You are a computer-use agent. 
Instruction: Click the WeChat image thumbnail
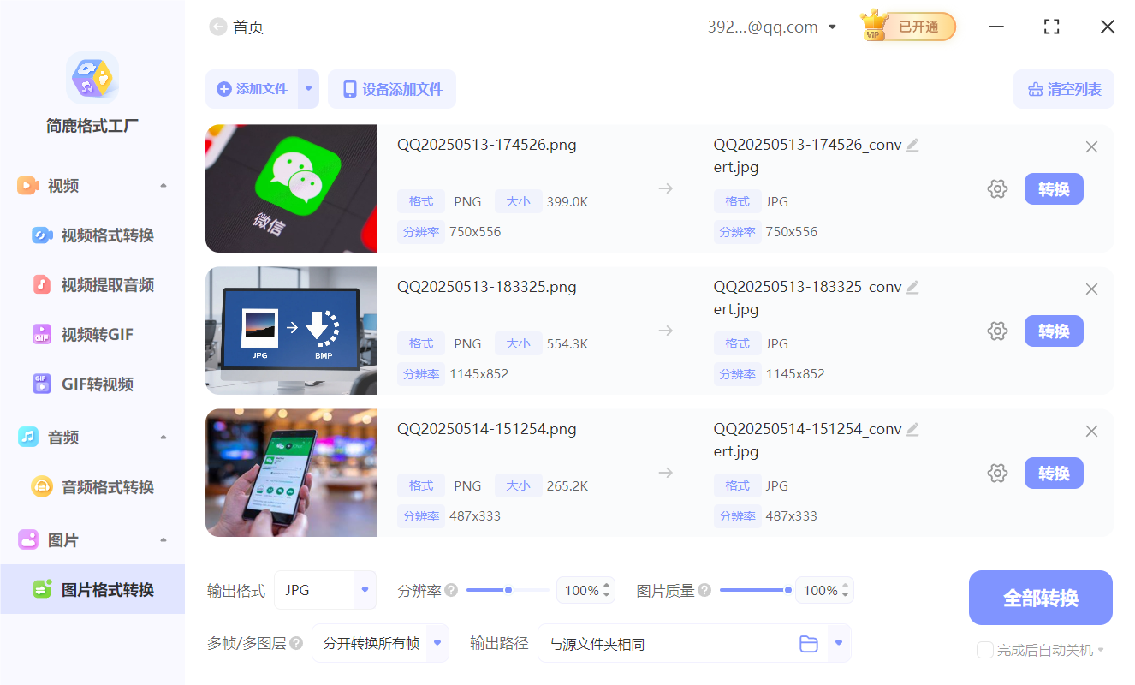(x=290, y=188)
